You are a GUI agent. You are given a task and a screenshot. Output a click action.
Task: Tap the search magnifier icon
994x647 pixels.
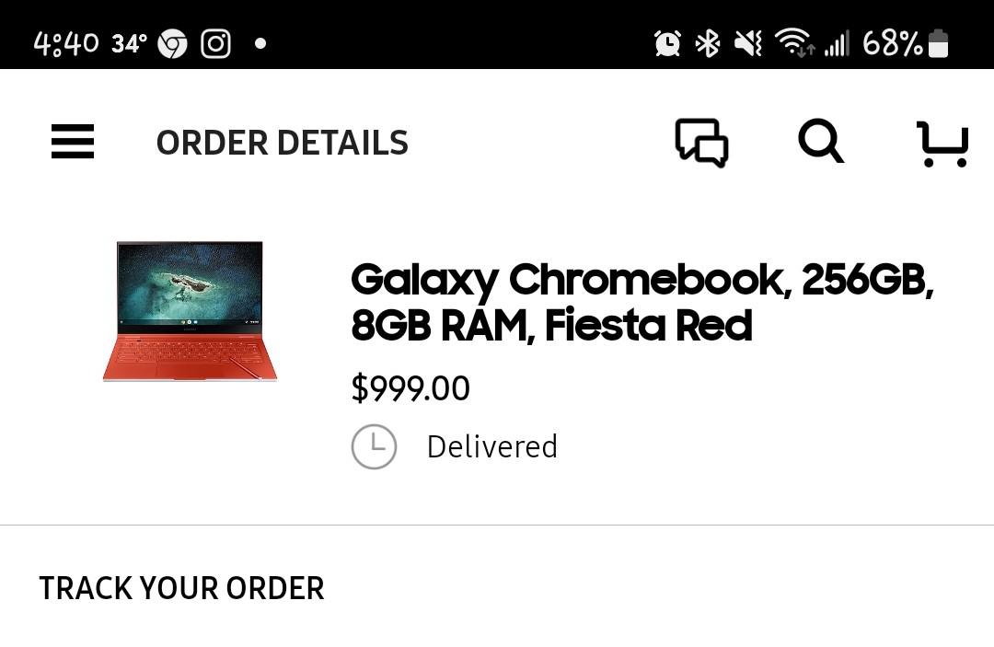pyautogui.click(x=820, y=143)
